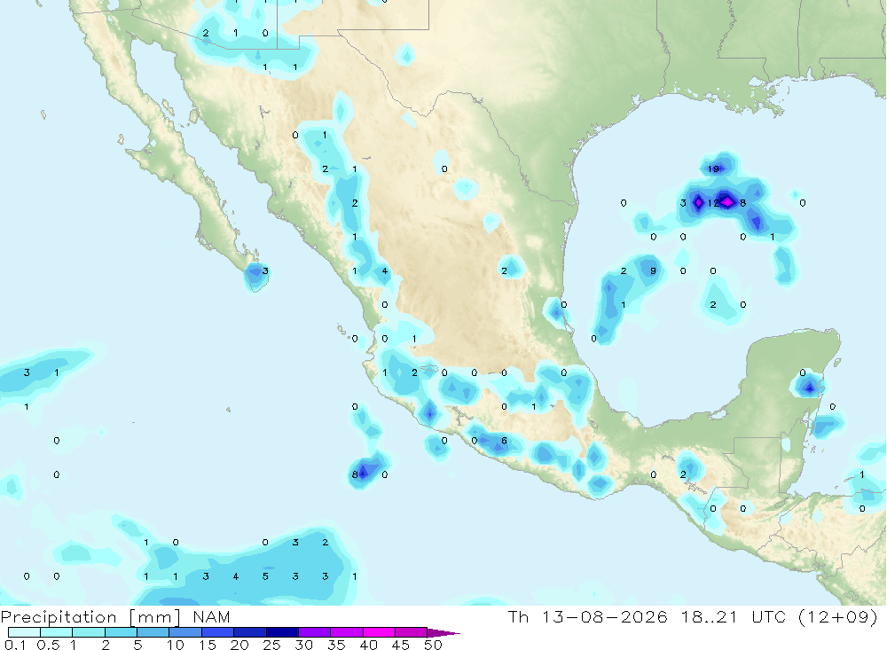Click the dark blue rain cell on Yucatan's east coast
Image resolution: width=887 pixels, height=650 pixels.
pos(810,388)
